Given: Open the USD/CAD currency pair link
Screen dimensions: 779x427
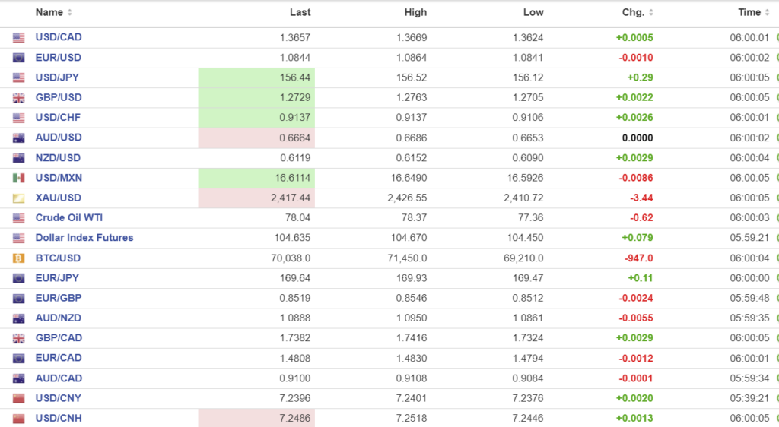Looking at the screenshot, I should 59,37.
